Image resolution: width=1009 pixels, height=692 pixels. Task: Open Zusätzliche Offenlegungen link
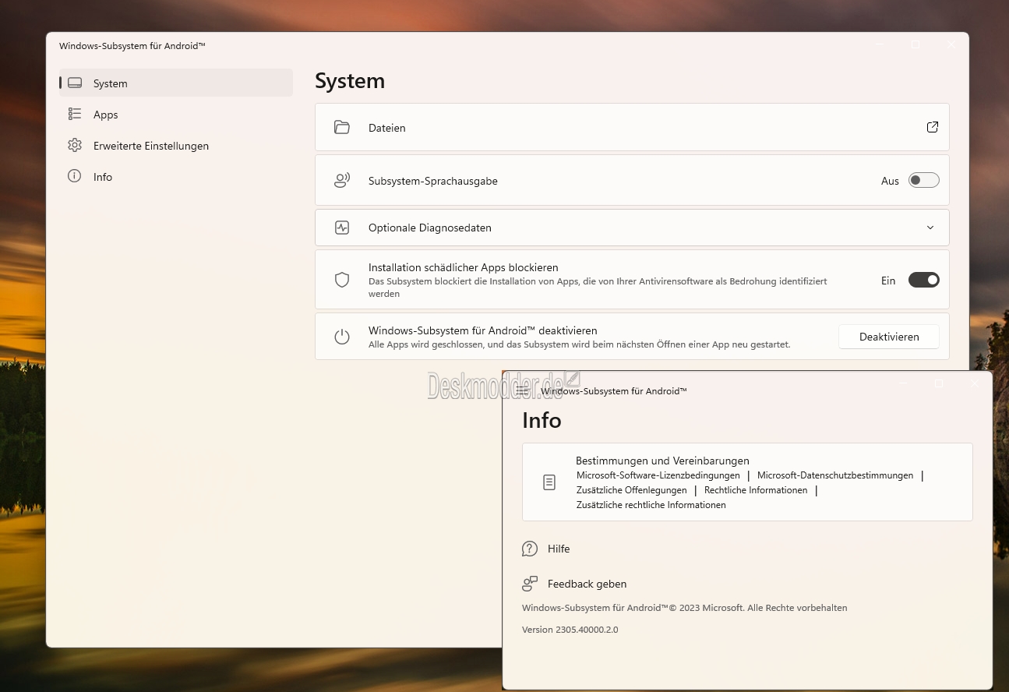[632, 490]
